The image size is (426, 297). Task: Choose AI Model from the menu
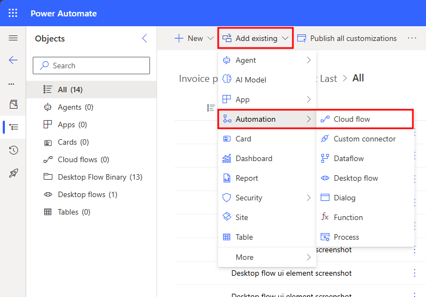click(x=267, y=80)
